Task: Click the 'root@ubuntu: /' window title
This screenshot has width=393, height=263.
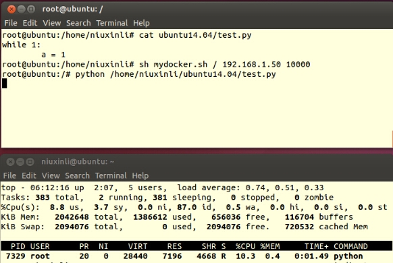Action: (x=73, y=9)
